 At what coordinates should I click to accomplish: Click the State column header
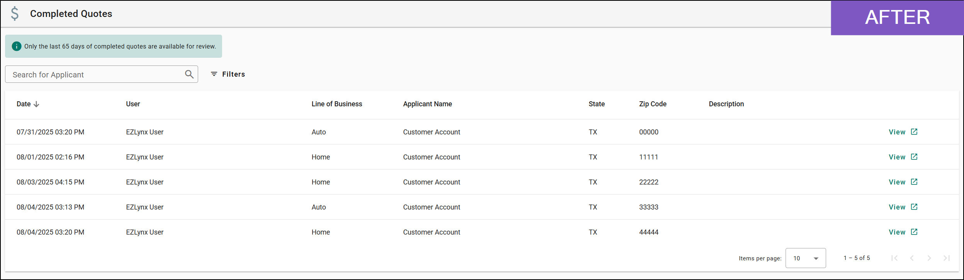click(x=597, y=104)
